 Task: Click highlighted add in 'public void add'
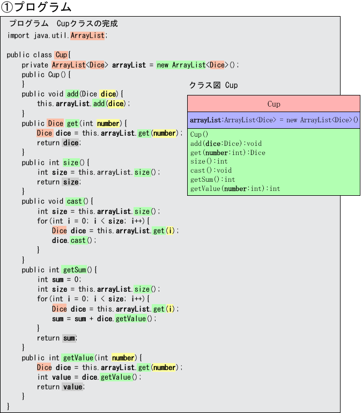coord(72,94)
